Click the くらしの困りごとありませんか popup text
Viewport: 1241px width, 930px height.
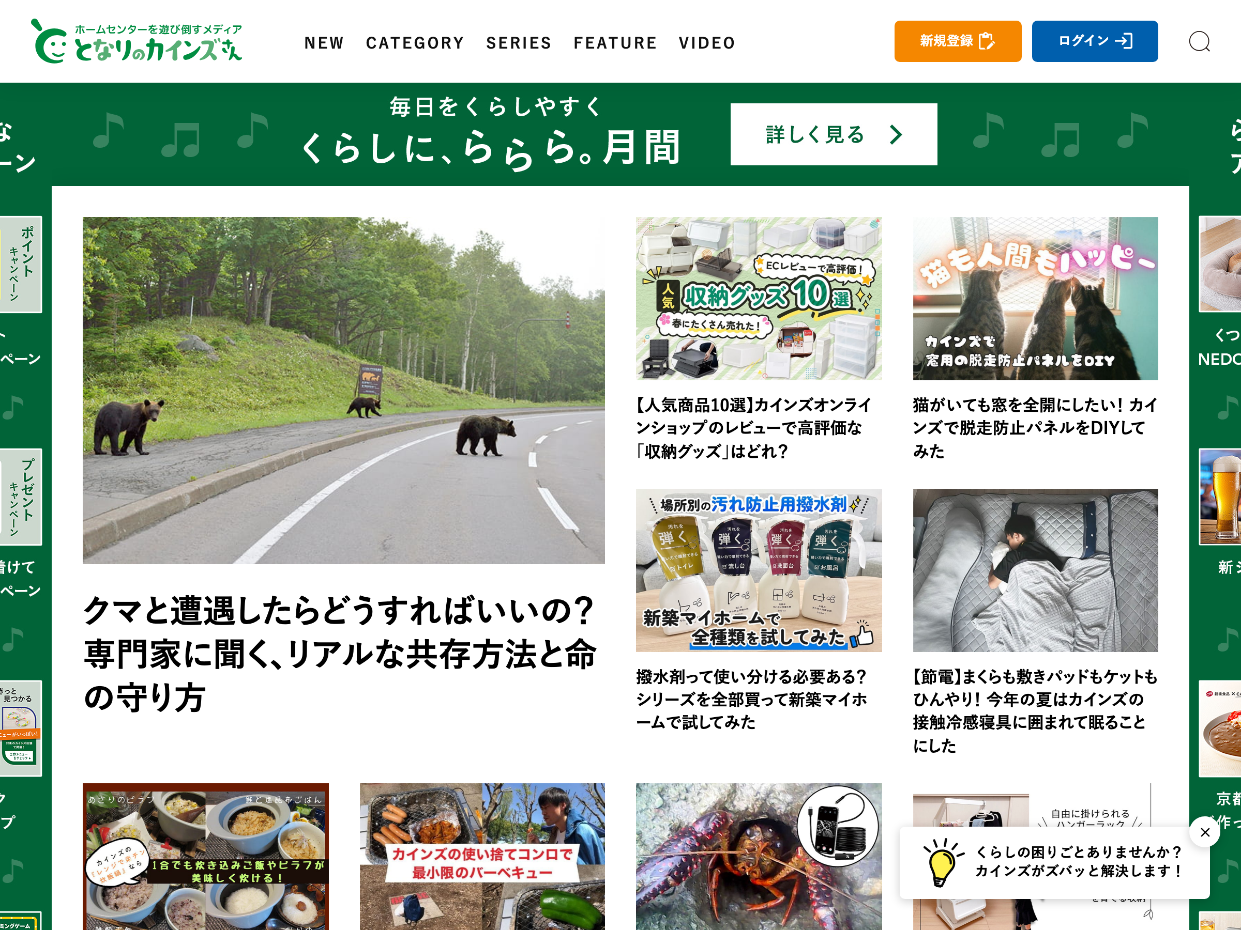1078,861
